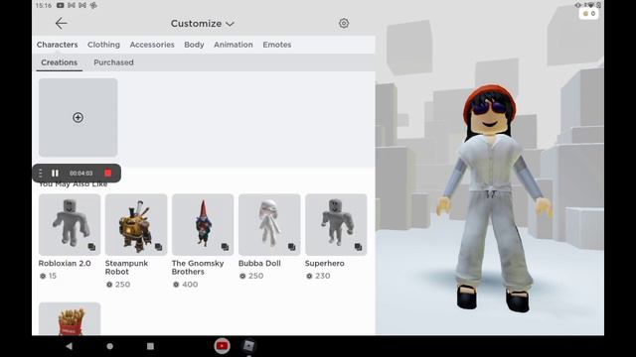Go back with the arrow icon
This screenshot has height=357, width=636.
[x=62, y=24]
